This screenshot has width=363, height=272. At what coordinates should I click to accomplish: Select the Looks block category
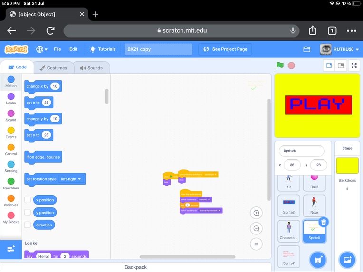[x=11, y=99]
